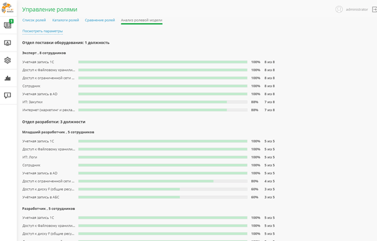Click the user avatar icon
The image size is (377, 241).
point(339,9)
